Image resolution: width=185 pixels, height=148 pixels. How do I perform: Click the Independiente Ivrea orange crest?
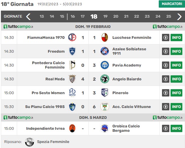coord(72,128)
